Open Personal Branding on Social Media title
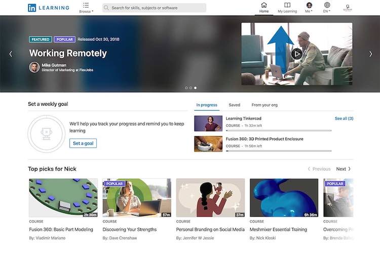 [210, 229]
